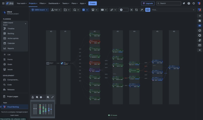Toggle the eye icon beside 23 issues
Screen dimensions: 203x120
109,115
